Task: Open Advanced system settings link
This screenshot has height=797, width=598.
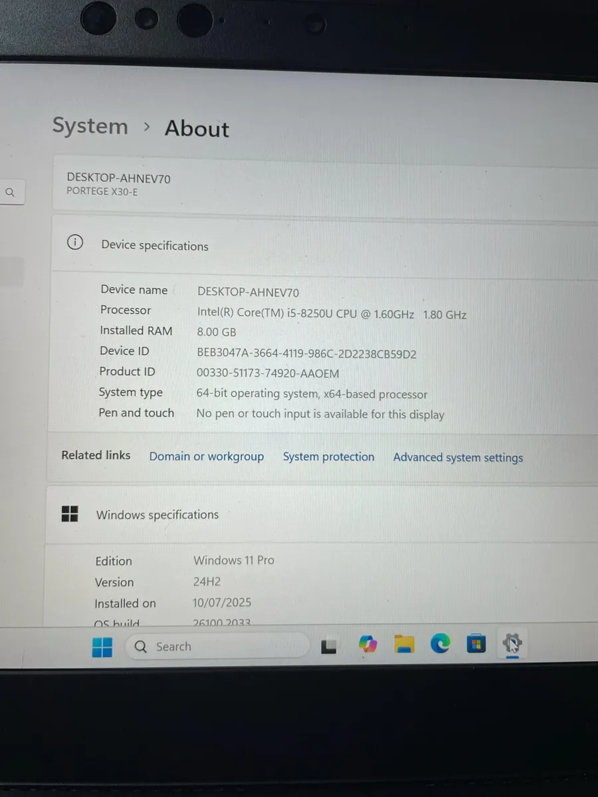Action: [x=458, y=458]
